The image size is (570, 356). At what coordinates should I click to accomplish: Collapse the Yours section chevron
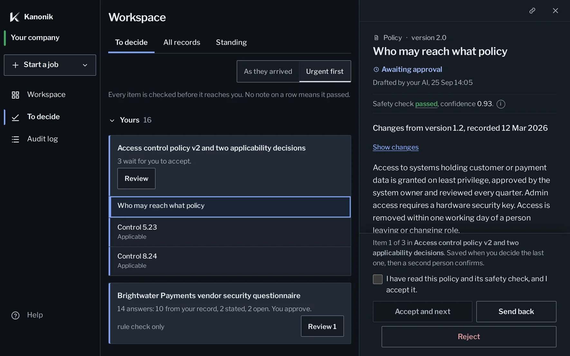point(112,121)
